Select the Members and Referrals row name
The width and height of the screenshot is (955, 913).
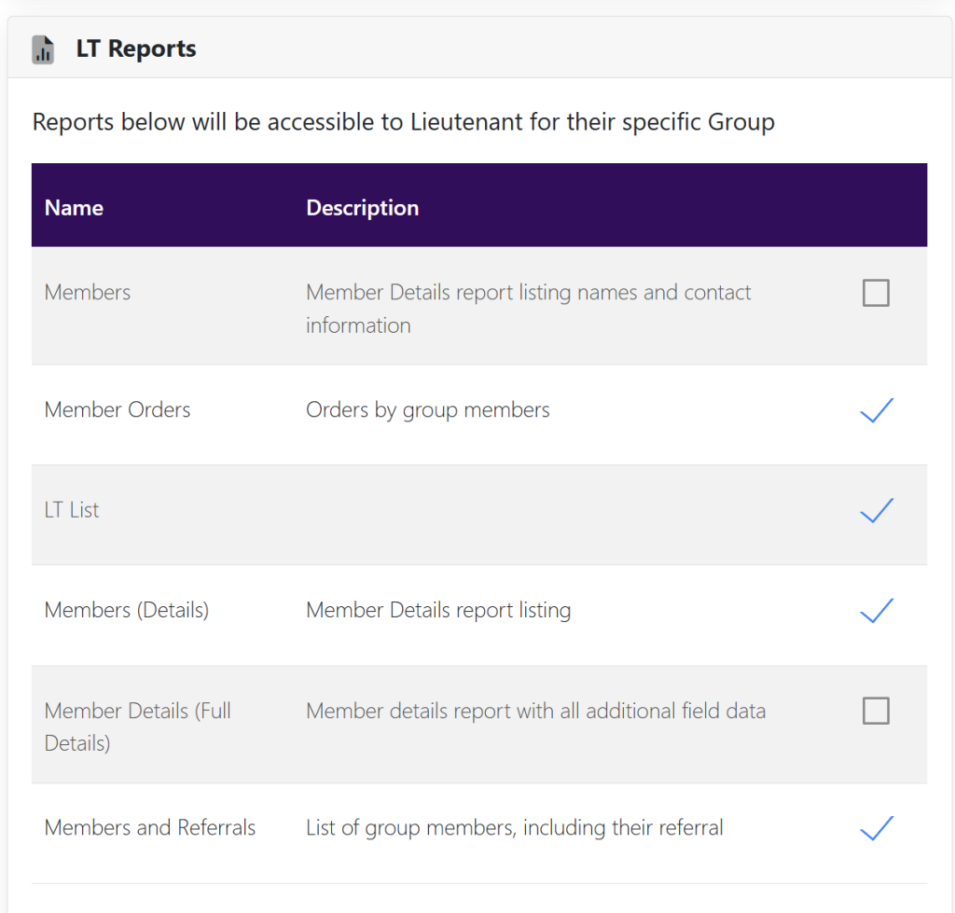pos(150,828)
